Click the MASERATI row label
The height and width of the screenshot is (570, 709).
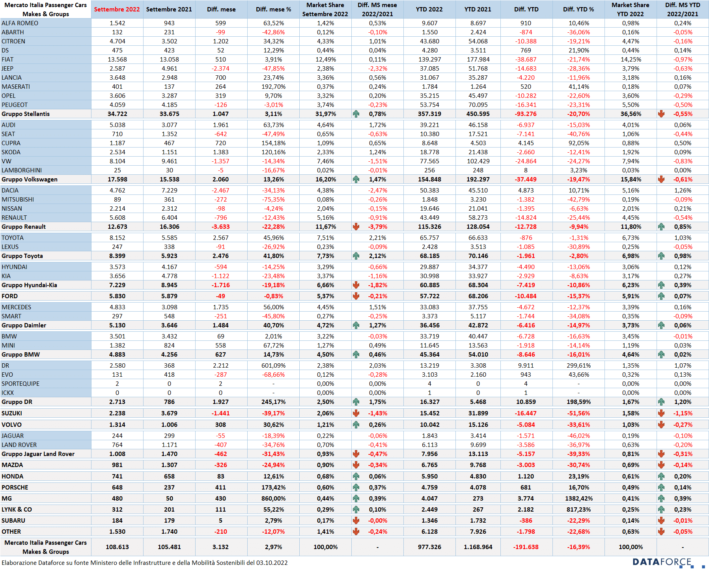(x=16, y=87)
